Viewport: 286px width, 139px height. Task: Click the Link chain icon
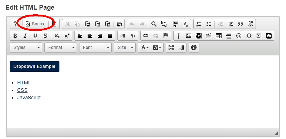(146, 36)
